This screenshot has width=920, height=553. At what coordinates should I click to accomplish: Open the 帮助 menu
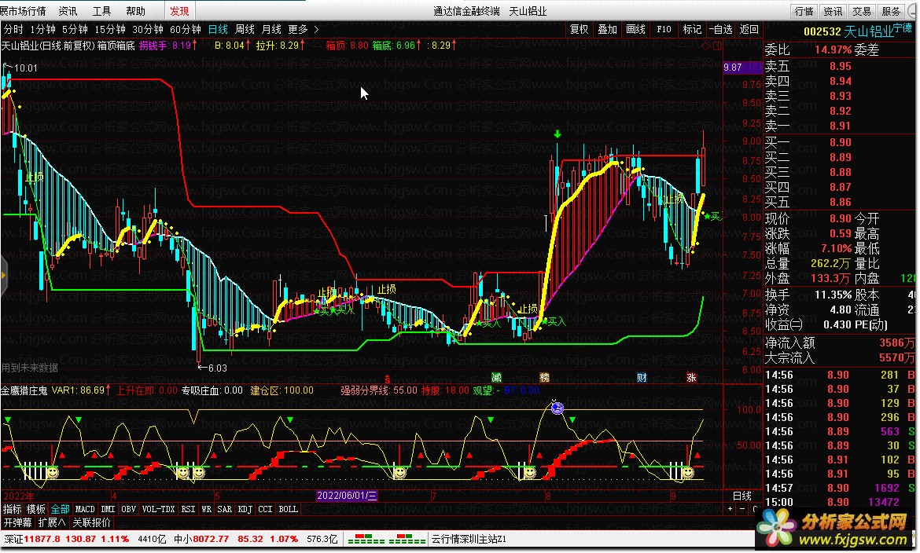pyautogui.click(x=135, y=10)
